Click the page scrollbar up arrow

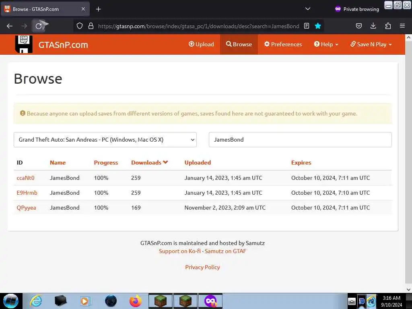409,37
